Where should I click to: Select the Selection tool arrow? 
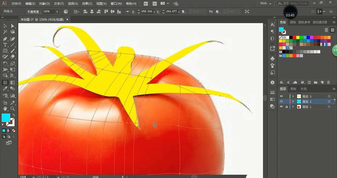coord(5,26)
